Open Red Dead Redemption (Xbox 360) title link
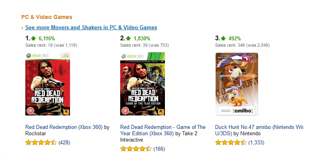This screenshot has height=157, width=314. pos(64,127)
